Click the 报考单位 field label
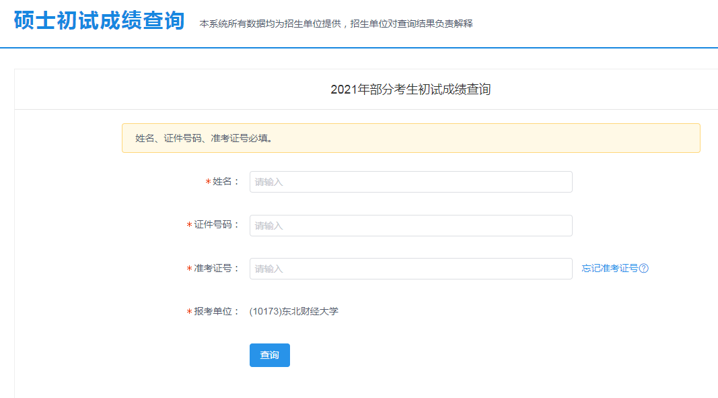The height and width of the screenshot is (398, 718). point(213,311)
